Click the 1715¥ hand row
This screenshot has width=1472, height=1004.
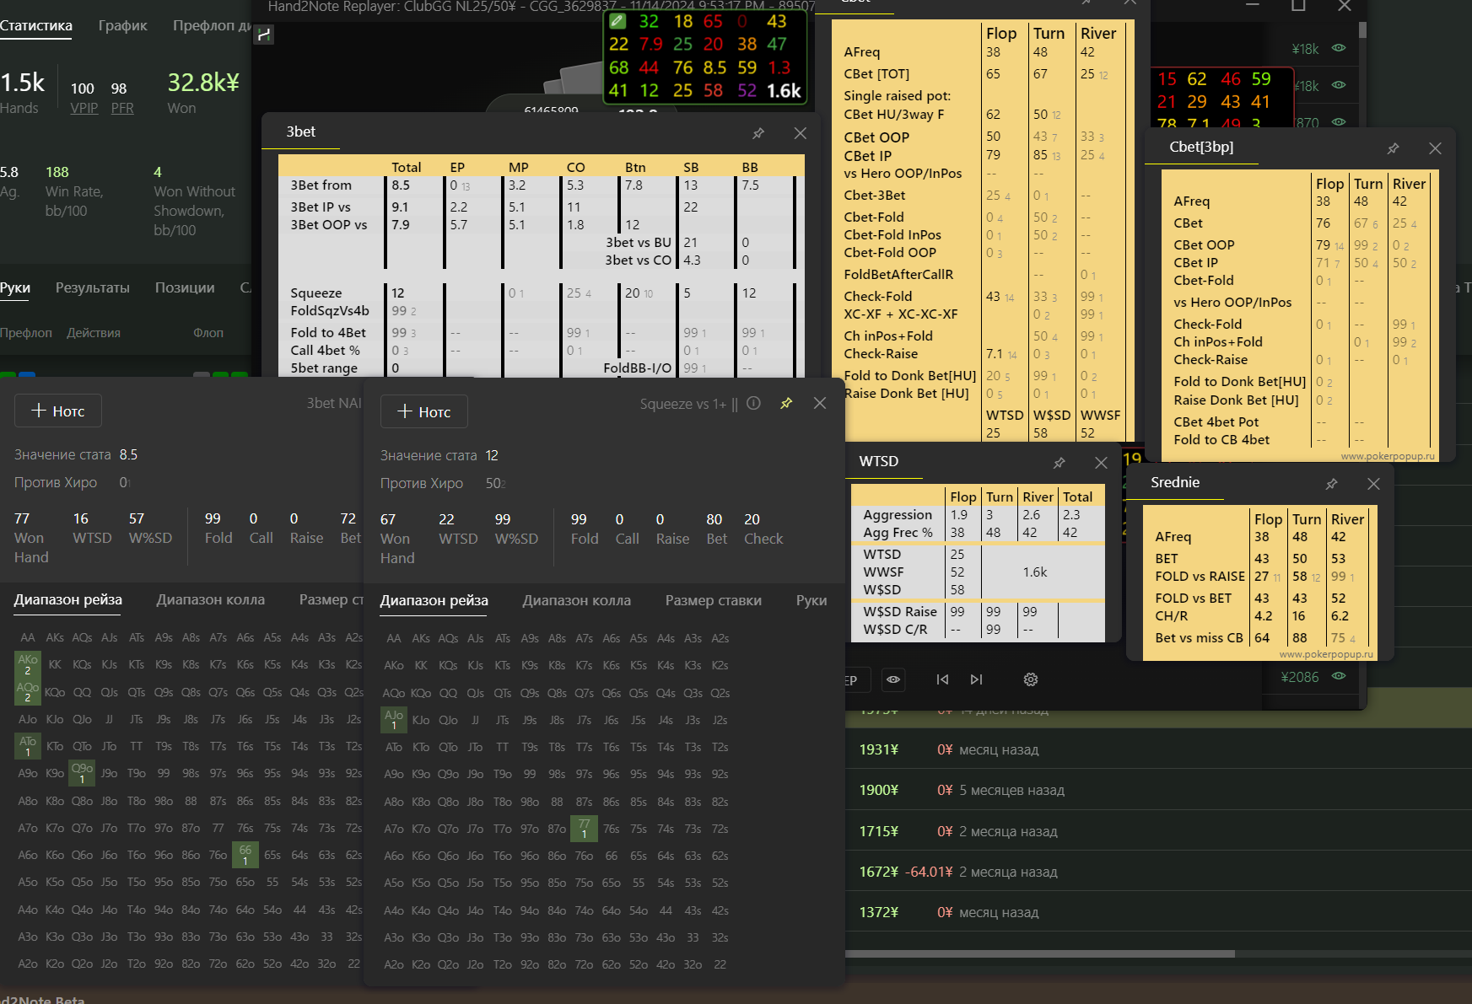[x=1158, y=831]
